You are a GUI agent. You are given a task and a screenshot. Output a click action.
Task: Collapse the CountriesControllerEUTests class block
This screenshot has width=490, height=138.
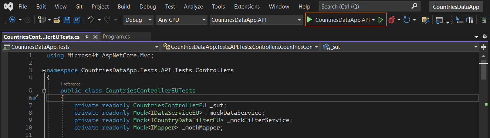44,91
